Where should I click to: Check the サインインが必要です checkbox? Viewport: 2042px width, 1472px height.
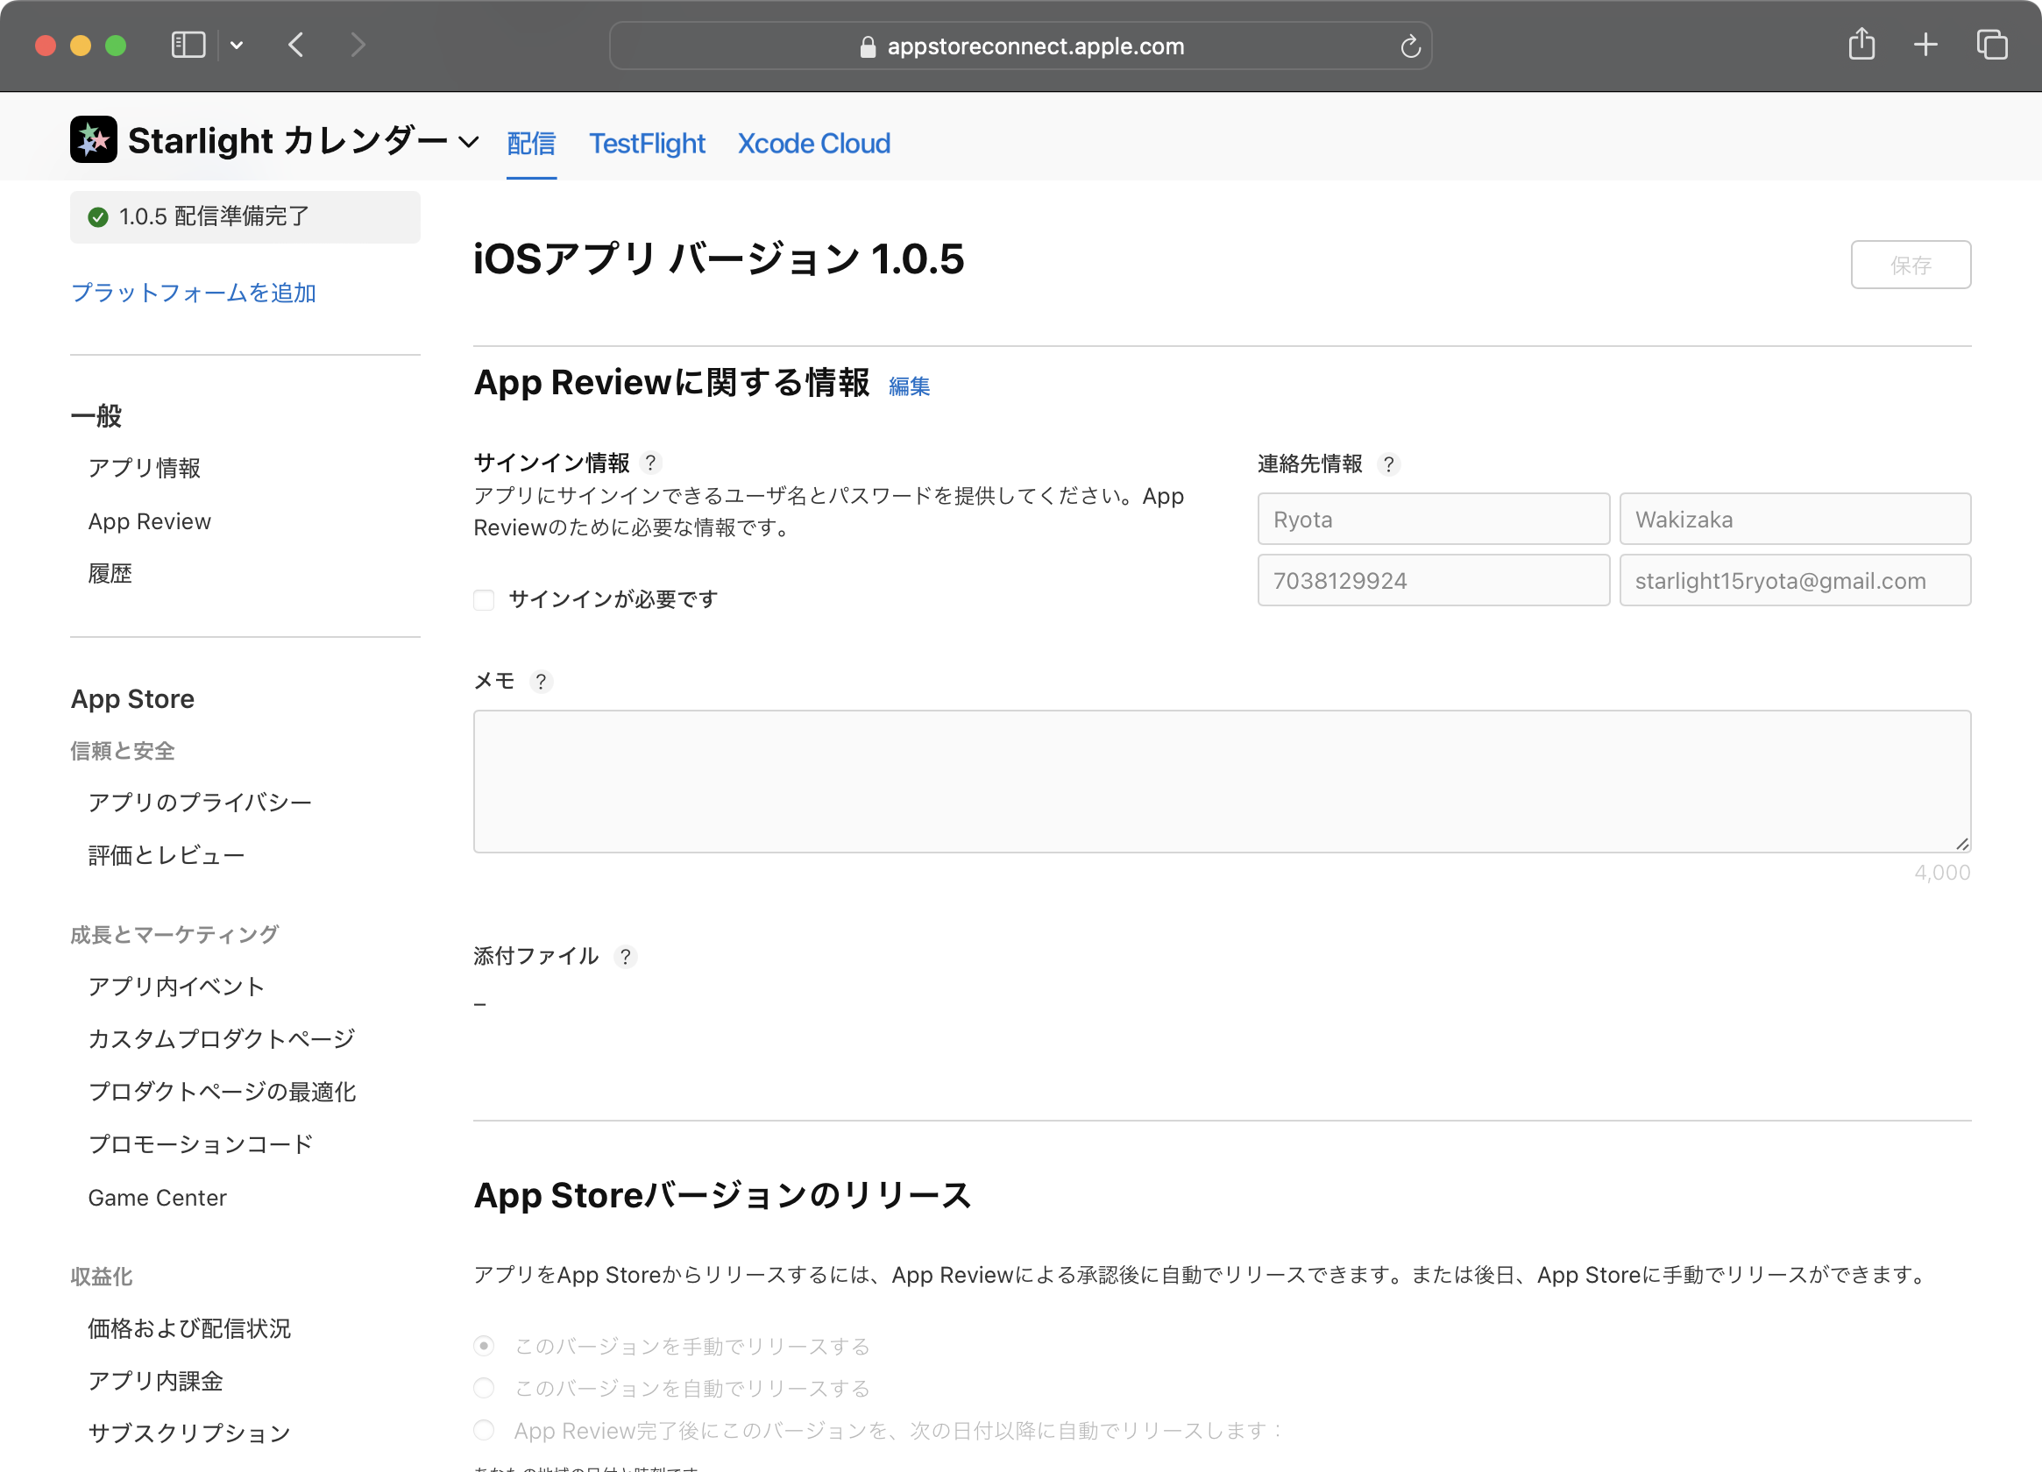pyautogui.click(x=484, y=599)
